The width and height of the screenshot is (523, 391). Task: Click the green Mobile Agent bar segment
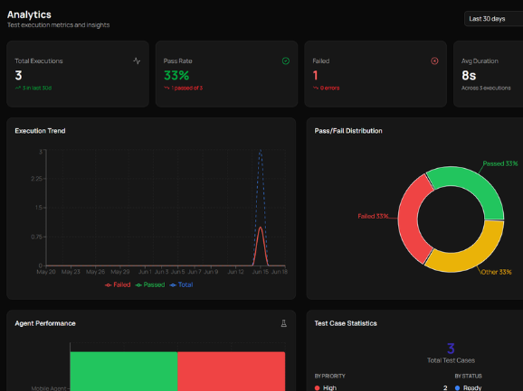(124, 371)
